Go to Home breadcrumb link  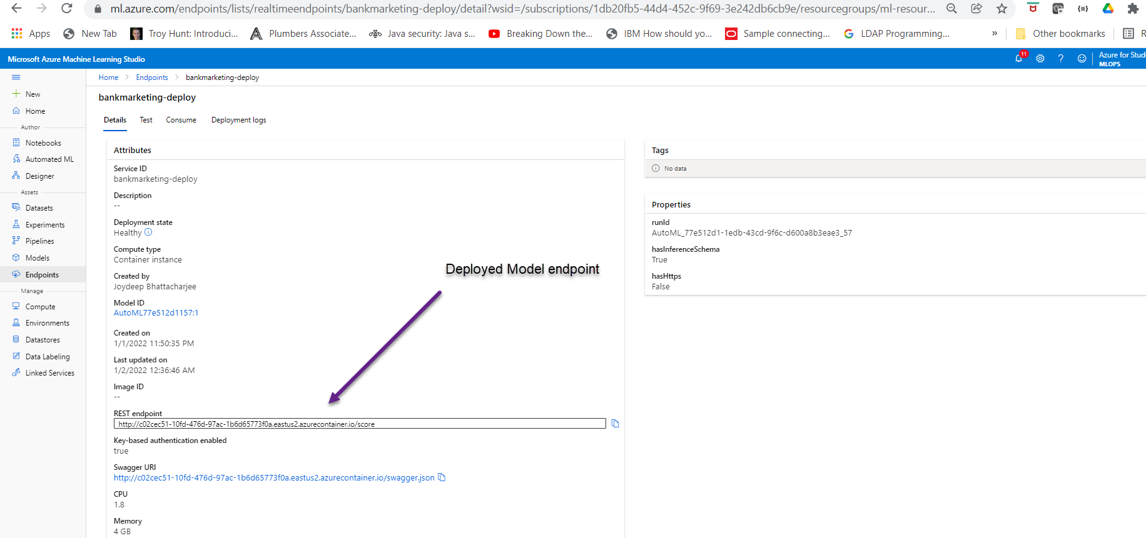108,77
